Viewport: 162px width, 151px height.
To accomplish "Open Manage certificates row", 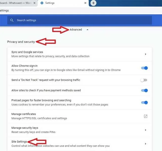I will tap(80, 116).
